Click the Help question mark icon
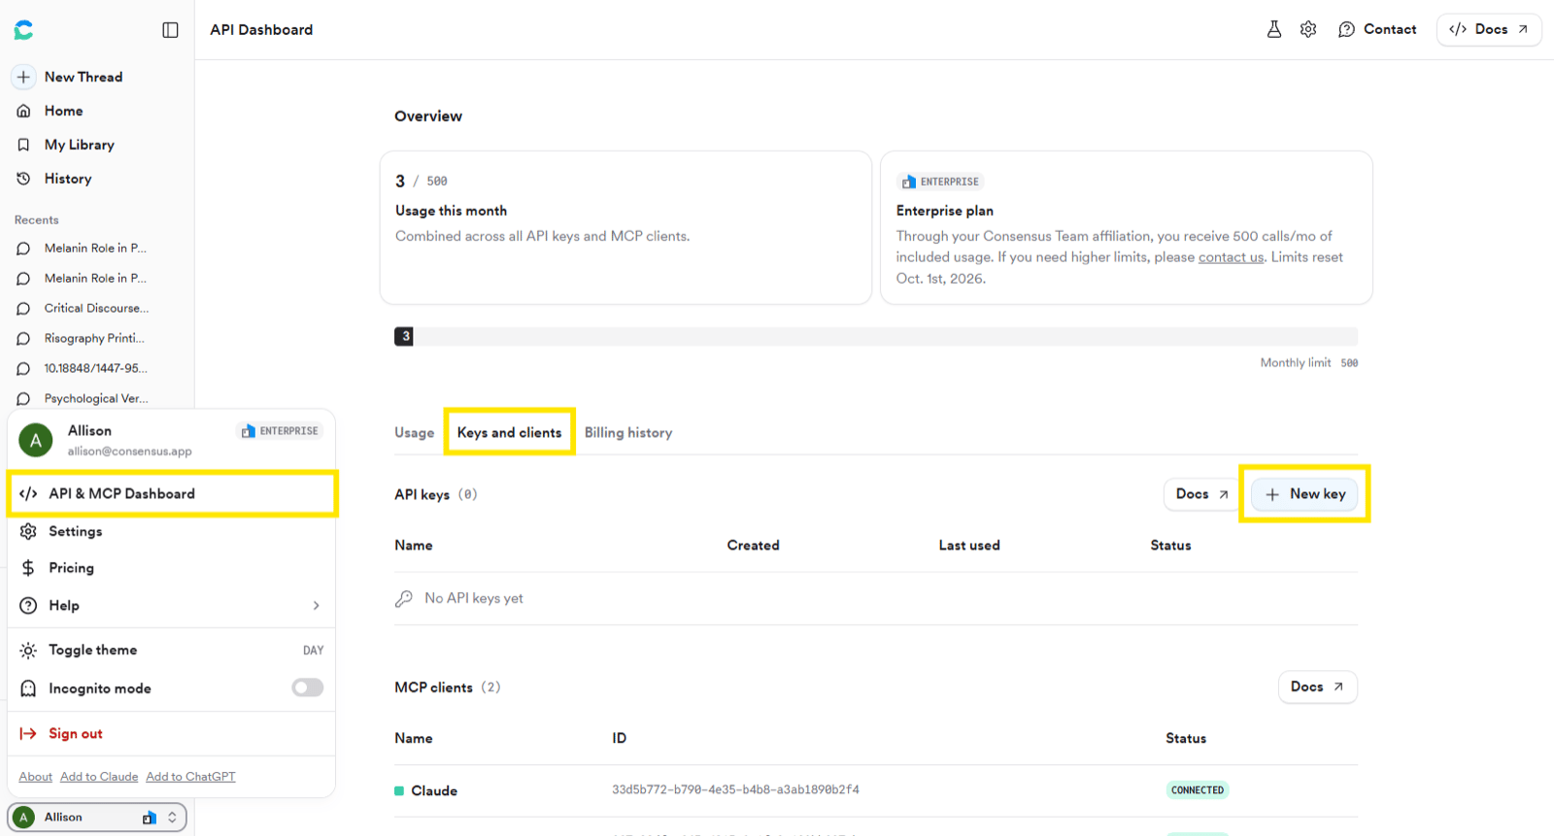This screenshot has width=1554, height=836. [x=28, y=605]
